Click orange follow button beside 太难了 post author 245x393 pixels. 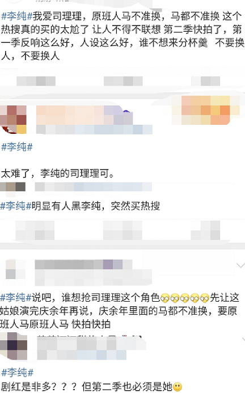click(206, 110)
